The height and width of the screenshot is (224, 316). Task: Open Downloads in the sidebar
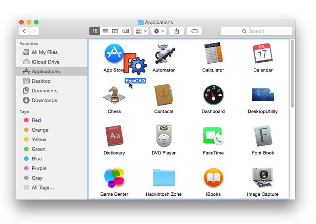point(52,100)
